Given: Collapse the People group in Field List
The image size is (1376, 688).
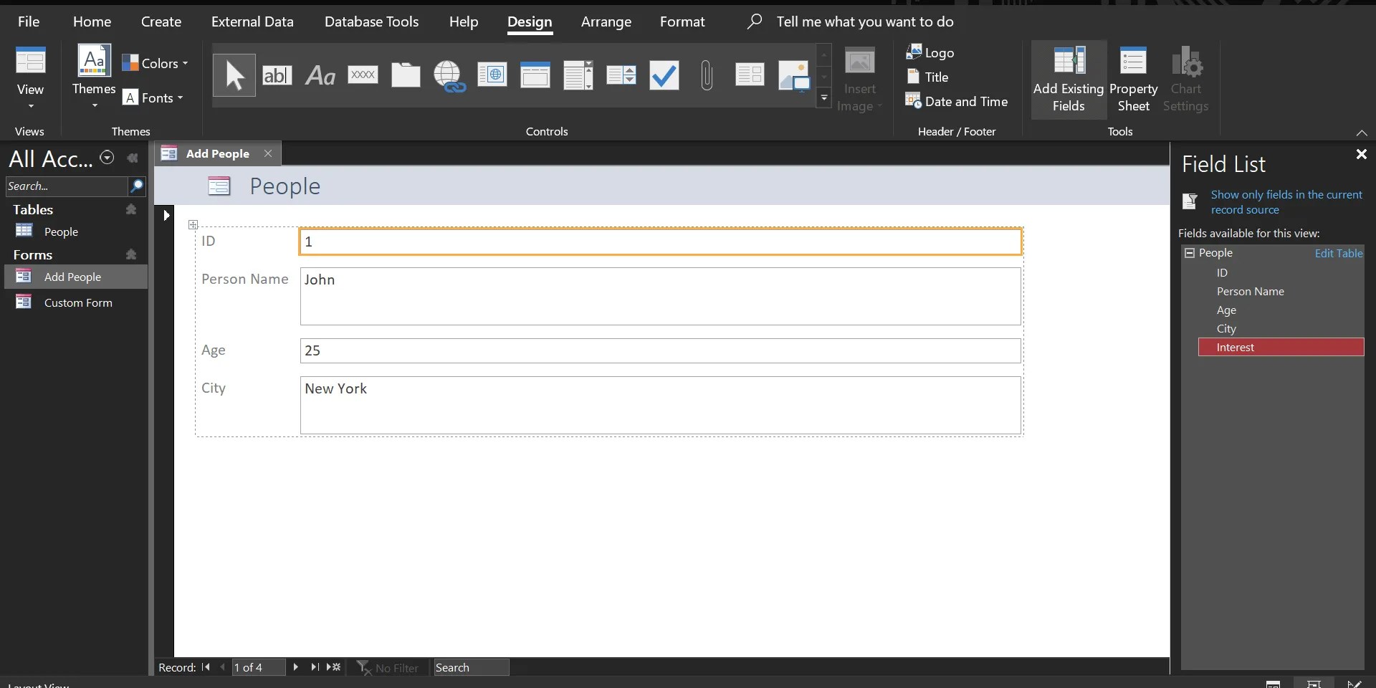Looking at the screenshot, I should click(x=1190, y=253).
